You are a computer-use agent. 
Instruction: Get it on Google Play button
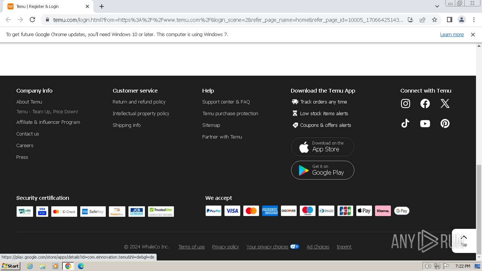click(x=323, y=170)
